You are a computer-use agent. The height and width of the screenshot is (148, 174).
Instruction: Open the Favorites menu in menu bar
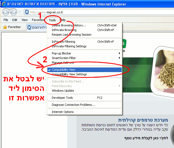pos(38,20)
